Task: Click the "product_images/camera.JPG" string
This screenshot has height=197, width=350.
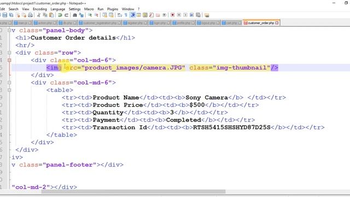Action: tap(133, 68)
